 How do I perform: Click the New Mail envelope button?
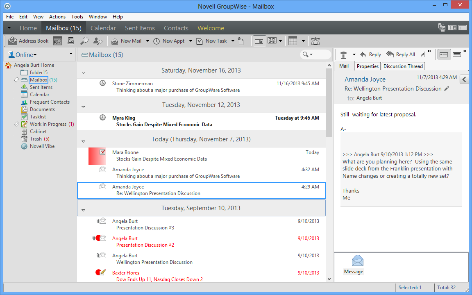(126, 41)
